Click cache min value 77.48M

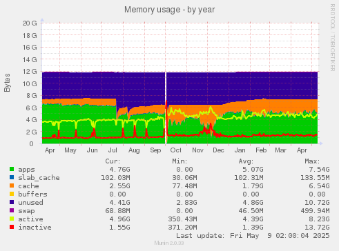[x=184, y=186]
